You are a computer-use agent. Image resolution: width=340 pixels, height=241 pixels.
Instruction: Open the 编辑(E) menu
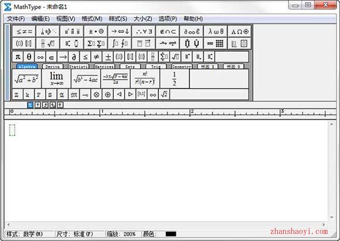[40, 19]
